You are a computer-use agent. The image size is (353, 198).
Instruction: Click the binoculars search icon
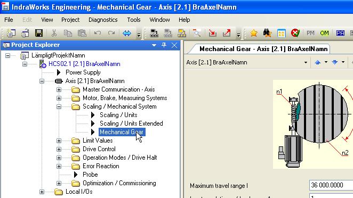267,33
